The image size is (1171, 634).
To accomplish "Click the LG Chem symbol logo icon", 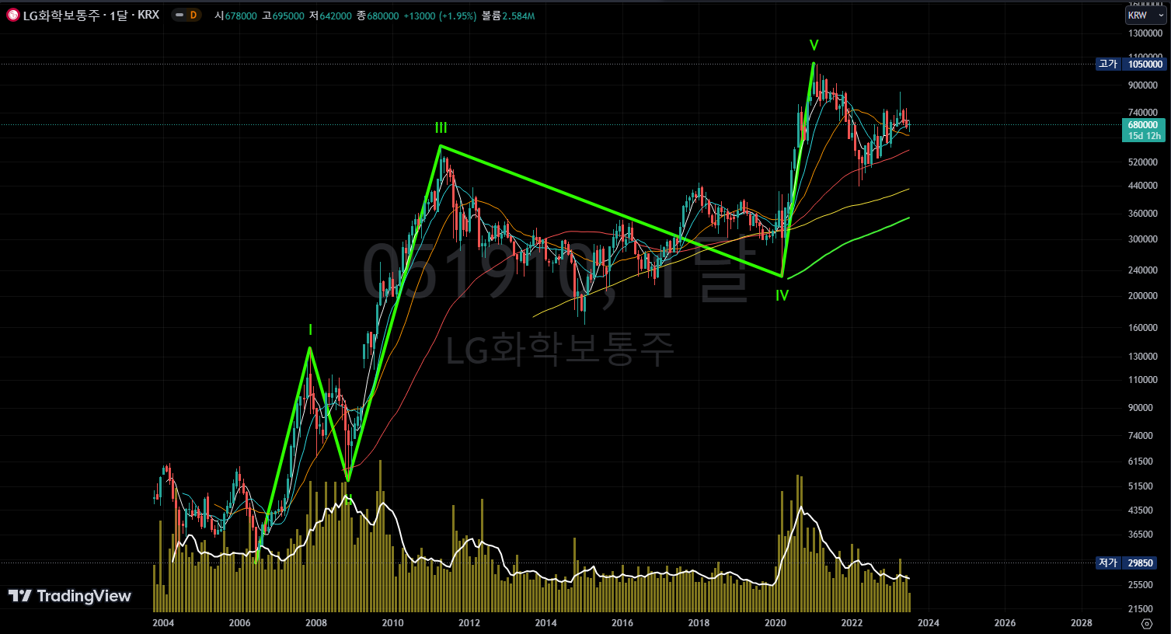I will click(13, 15).
